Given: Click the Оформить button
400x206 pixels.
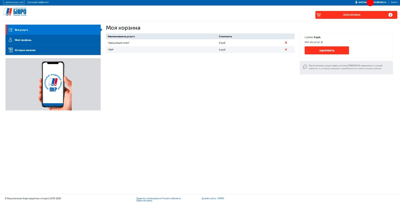Looking at the screenshot, I should point(327,51).
